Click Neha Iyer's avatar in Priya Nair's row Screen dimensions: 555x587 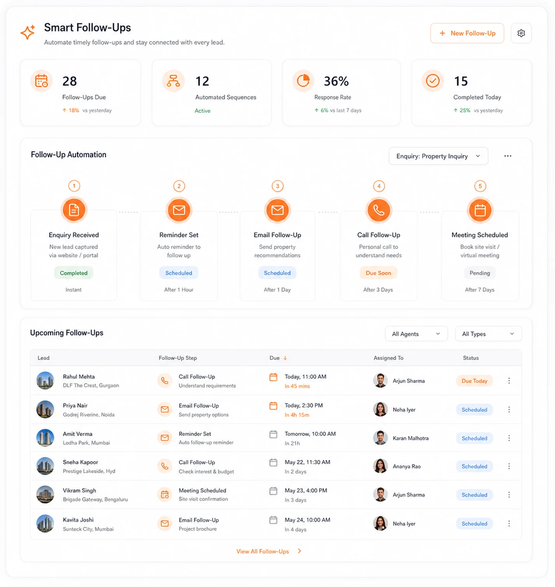coord(380,409)
